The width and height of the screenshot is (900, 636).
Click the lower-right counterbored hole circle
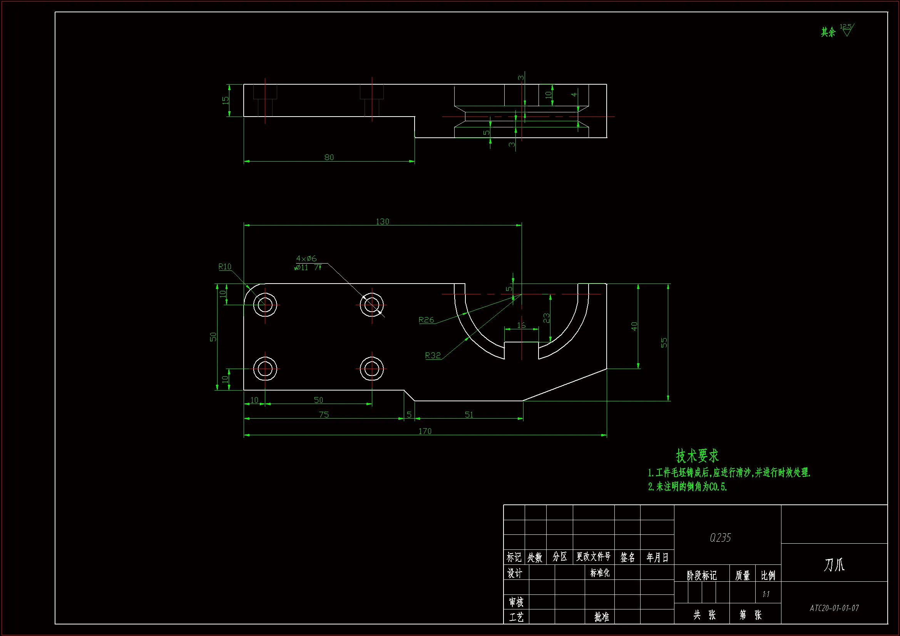coord(371,368)
